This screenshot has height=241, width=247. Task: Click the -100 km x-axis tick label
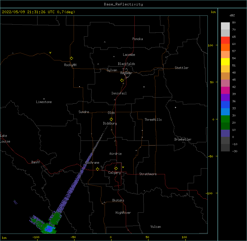[36, 237]
